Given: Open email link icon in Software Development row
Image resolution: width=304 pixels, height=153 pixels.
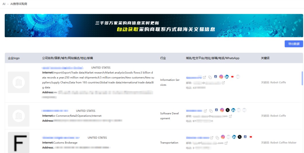Looking at the screenshot, I should pyautogui.click(x=231, y=116).
